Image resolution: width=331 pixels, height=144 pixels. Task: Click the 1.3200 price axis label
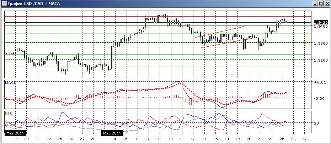(x=319, y=60)
